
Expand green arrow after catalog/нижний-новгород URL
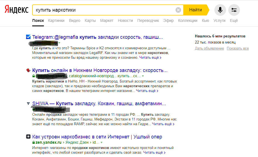pos(143,76)
